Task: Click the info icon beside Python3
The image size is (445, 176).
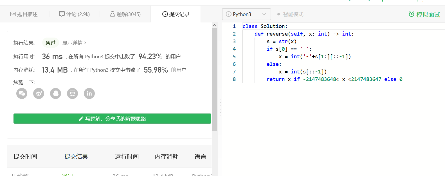Action: point(229,14)
